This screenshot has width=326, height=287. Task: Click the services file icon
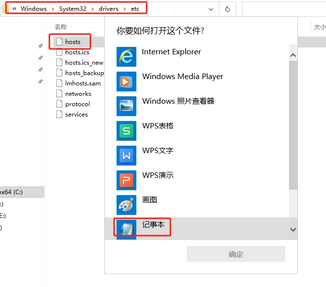pyautogui.click(x=59, y=114)
